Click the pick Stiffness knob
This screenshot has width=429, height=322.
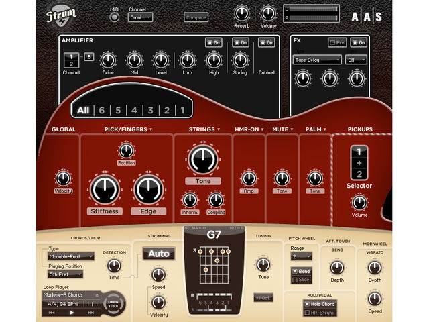[105, 189]
